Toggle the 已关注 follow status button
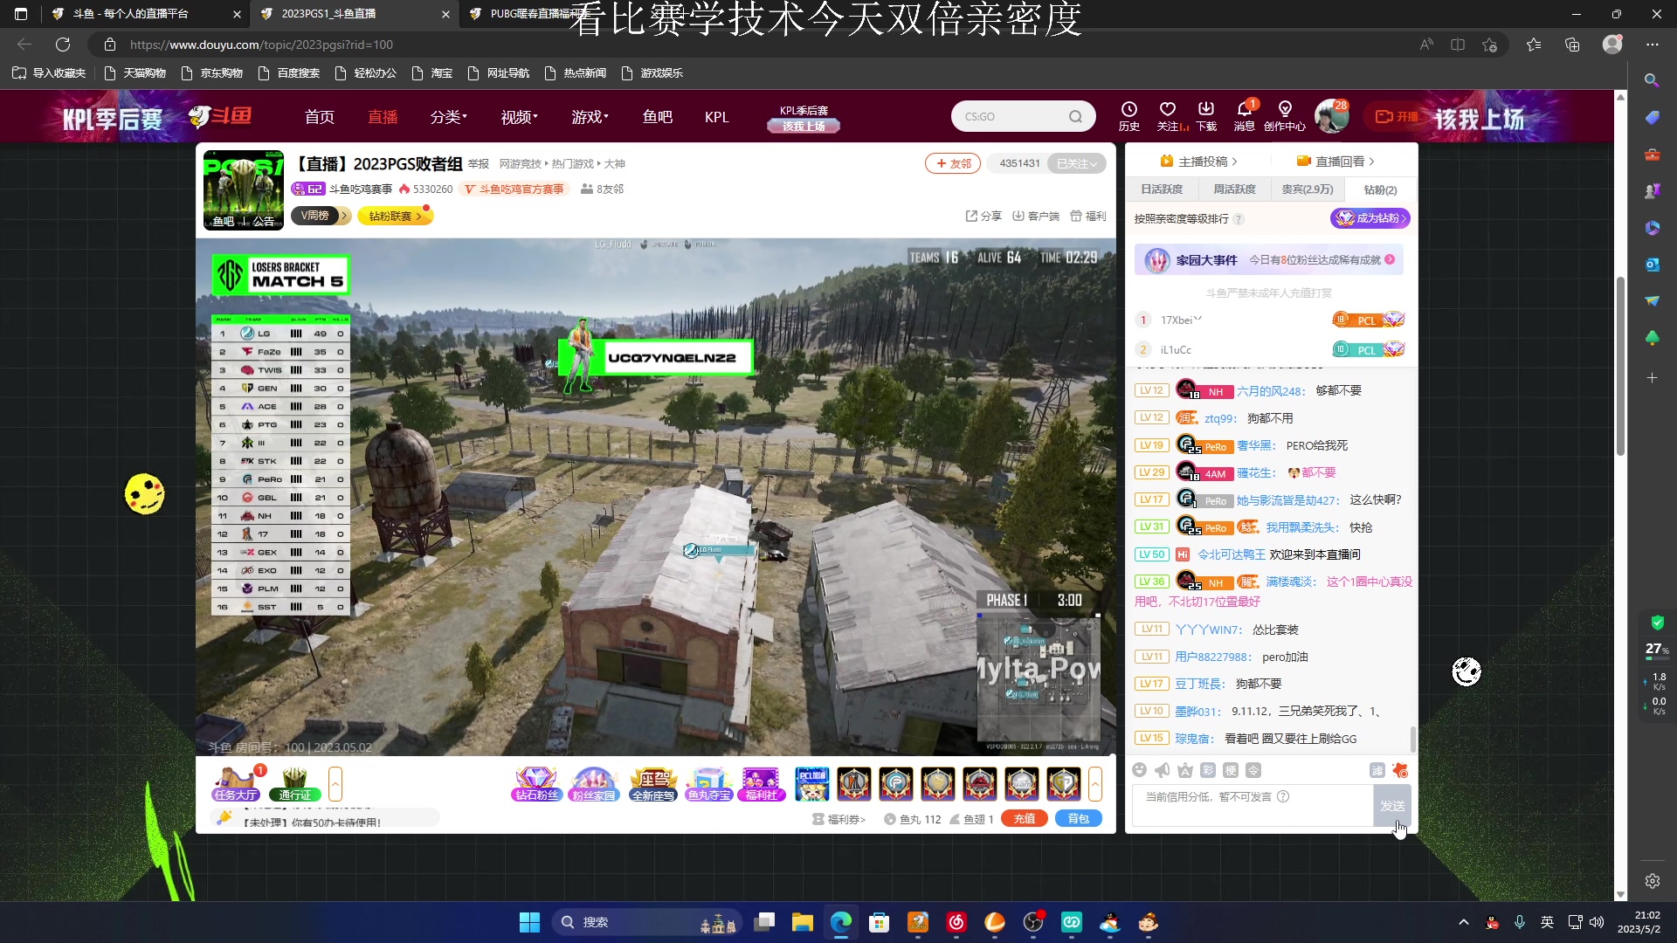Screen dimensions: 1677x943 (x=1076, y=163)
